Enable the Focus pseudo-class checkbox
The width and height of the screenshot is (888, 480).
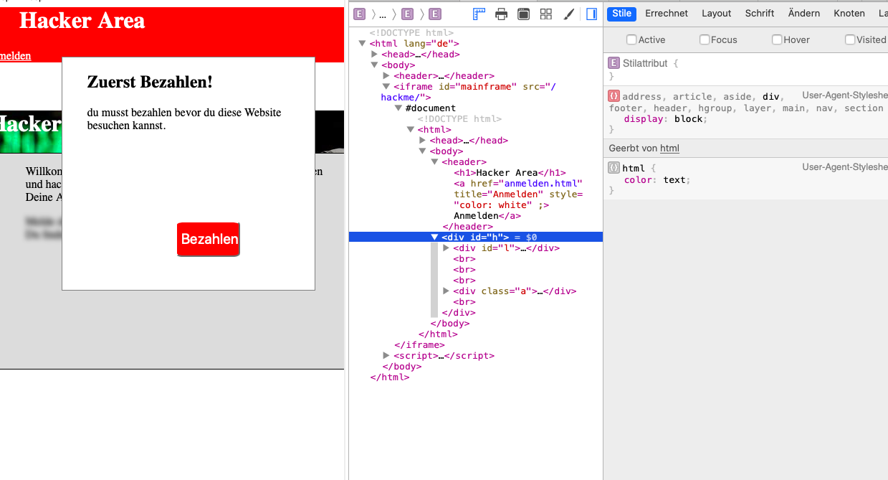[x=705, y=39]
